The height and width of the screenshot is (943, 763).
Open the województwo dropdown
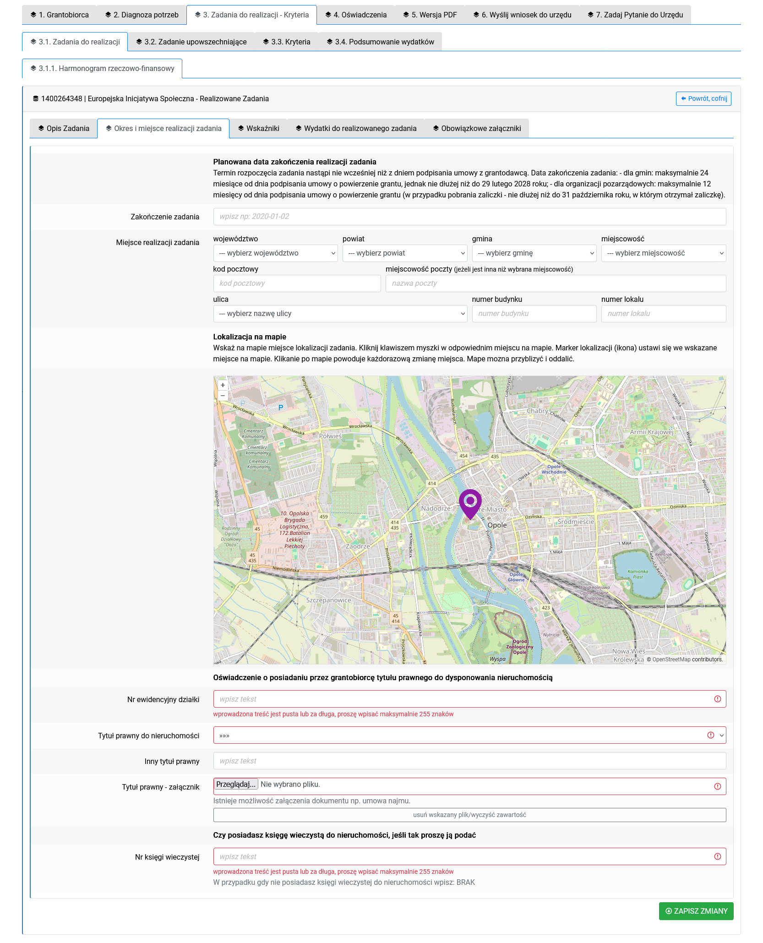click(275, 253)
